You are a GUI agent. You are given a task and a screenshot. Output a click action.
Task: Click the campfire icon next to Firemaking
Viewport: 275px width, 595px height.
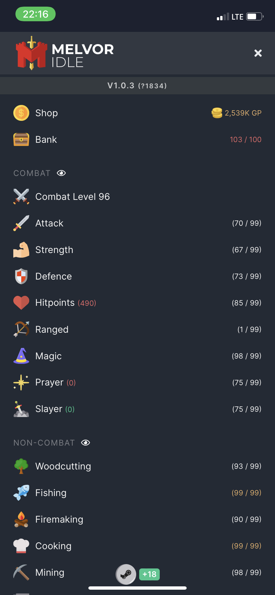[21, 519]
